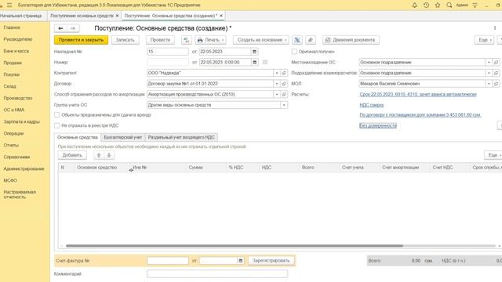Open Договор record icon

click(284, 84)
